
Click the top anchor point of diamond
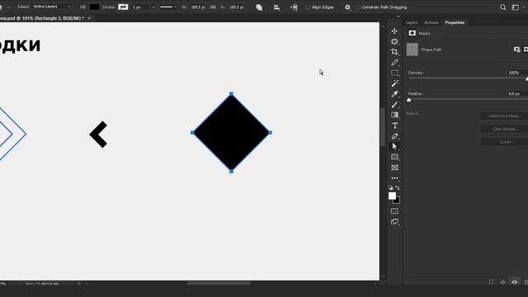231,94
